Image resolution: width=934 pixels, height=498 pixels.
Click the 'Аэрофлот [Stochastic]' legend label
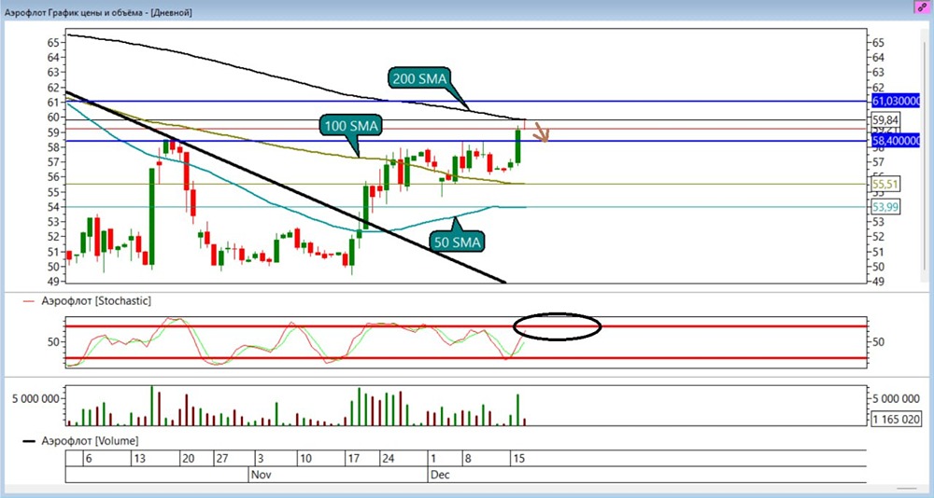(x=96, y=301)
